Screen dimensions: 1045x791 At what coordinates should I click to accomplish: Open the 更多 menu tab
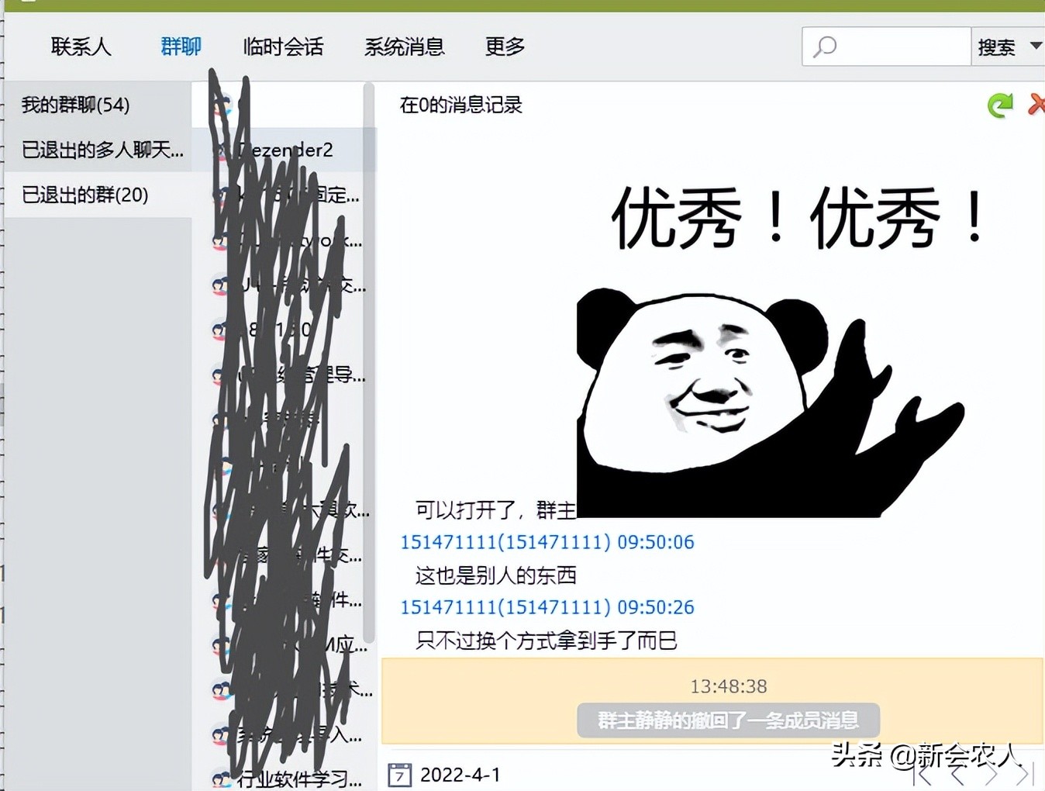pos(505,47)
